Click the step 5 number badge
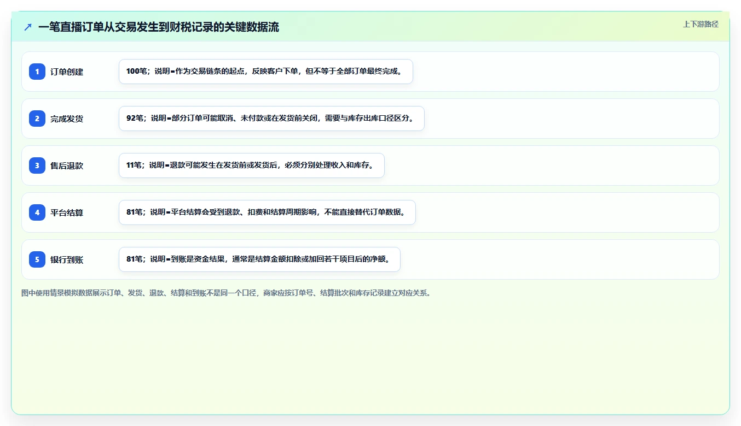Screen dimensions: 741x426 (37, 259)
